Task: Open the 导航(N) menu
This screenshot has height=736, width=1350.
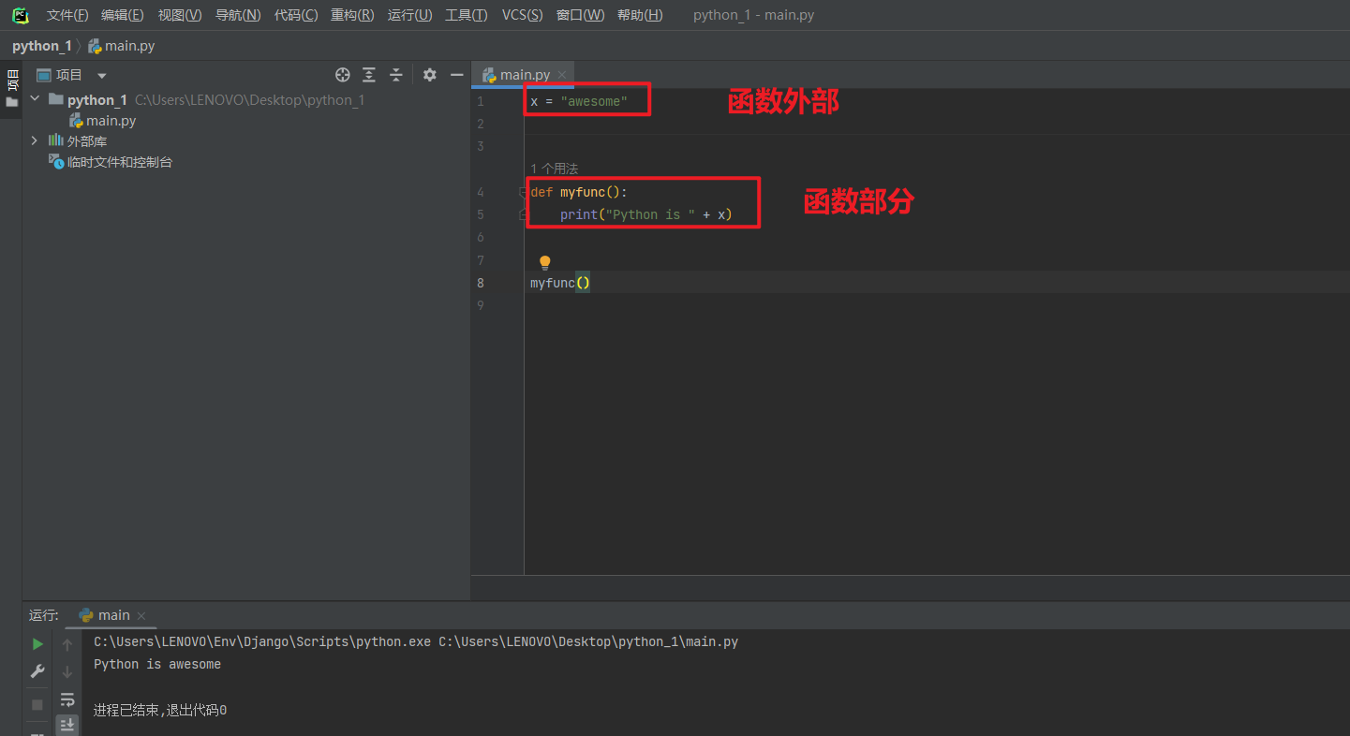Action: click(238, 15)
